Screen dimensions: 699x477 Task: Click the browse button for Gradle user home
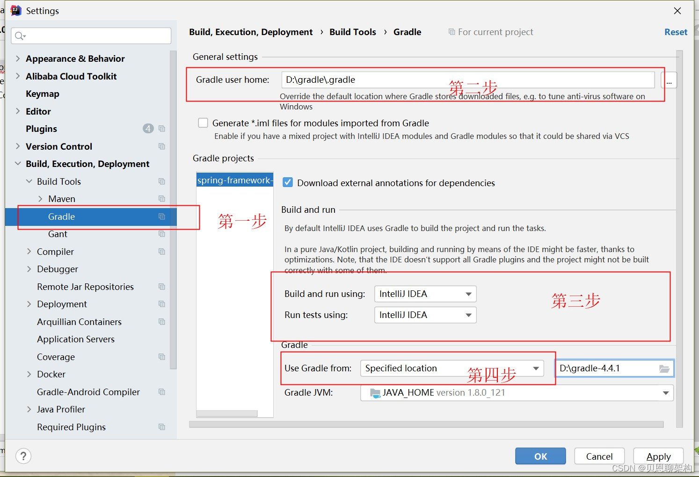(x=669, y=80)
